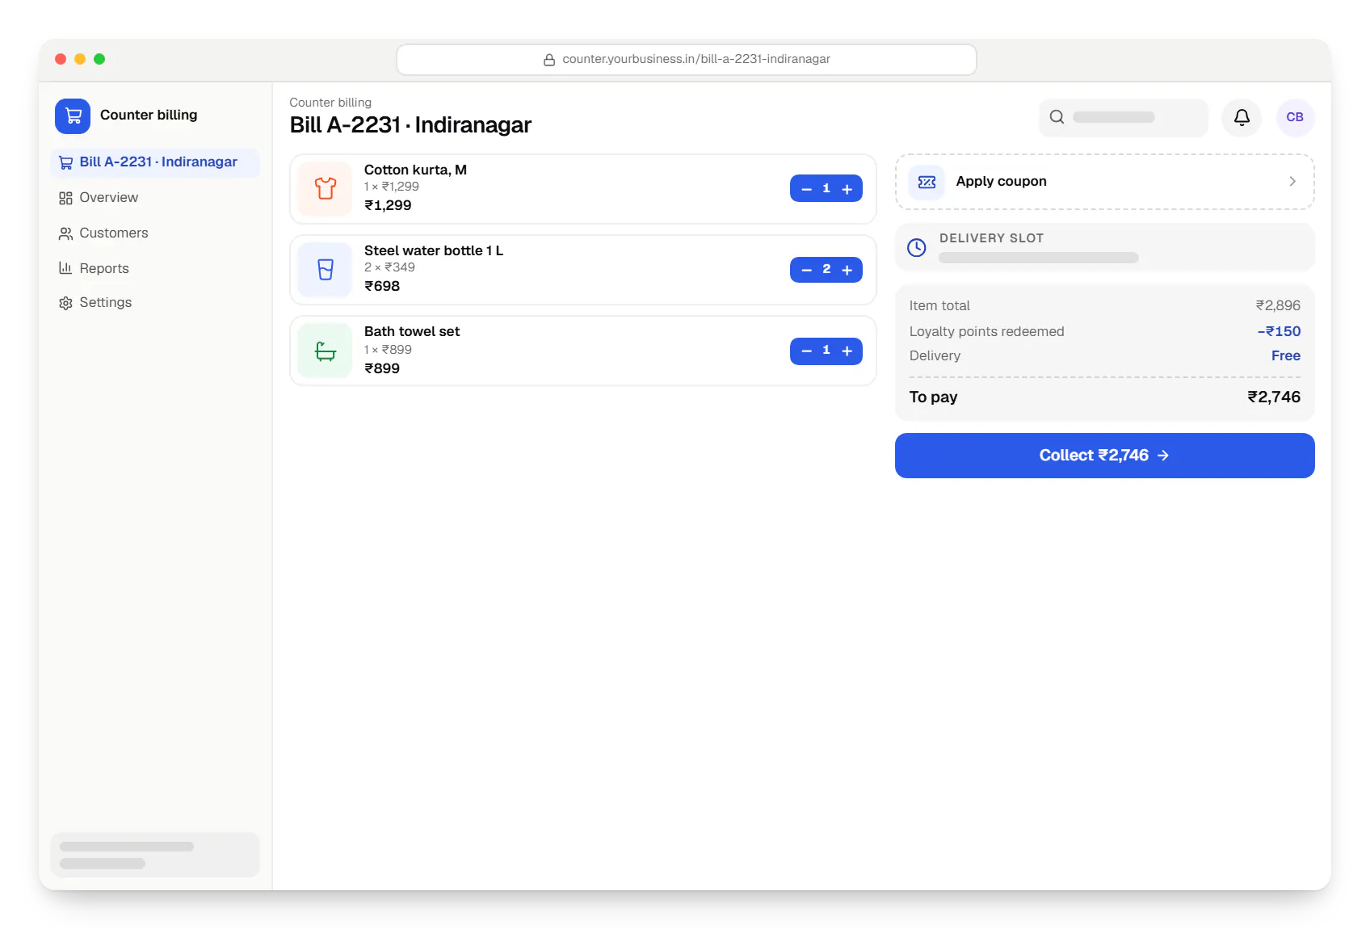The height and width of the screenshot is (929, 1370).
Task: Open Customers section
Action: (x=155, y=233)
